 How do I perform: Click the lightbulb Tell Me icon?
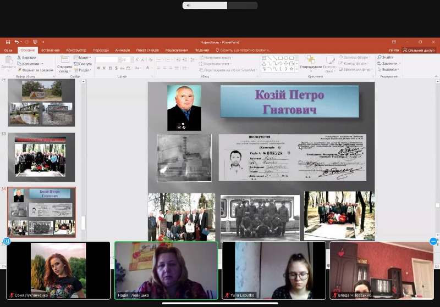point(217,50)
